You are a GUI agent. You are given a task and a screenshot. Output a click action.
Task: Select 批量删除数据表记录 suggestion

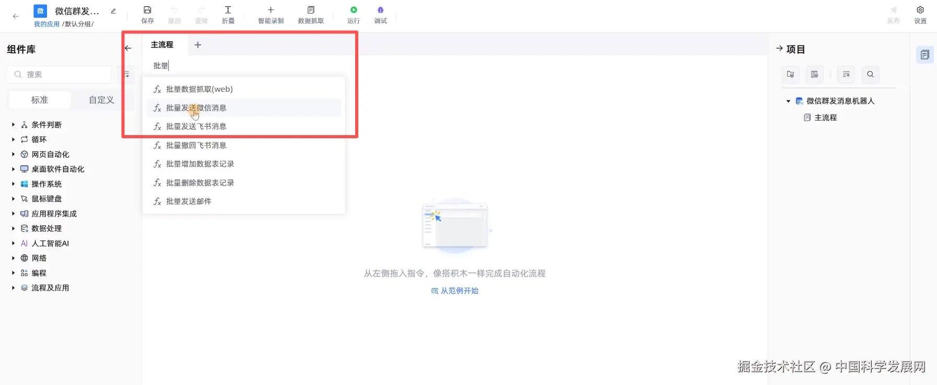[x=243, y=183]
